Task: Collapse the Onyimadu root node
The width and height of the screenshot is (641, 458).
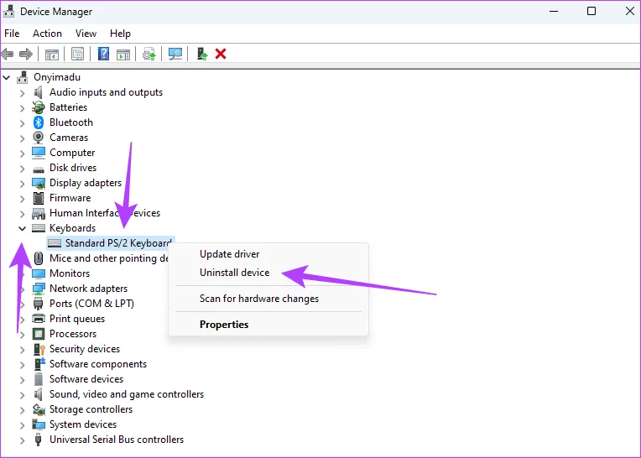Action: (x=7, y=77)
